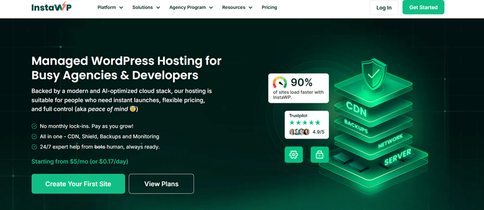Click the Get Started button
Viewport: 484px width, 210px height.
click(423, 7)
